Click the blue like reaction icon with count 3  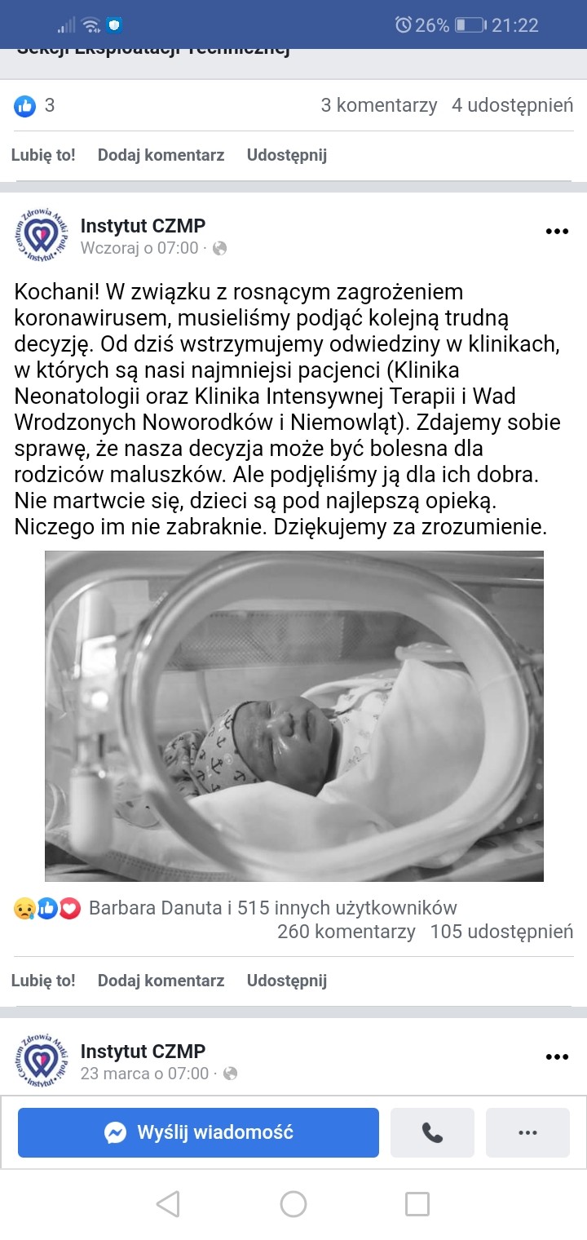pos(25,106)
